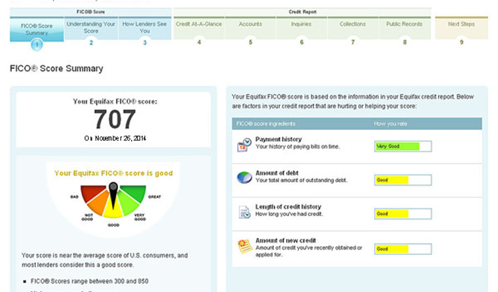The image size is (498, 292).
Task: Click the 'FICO Score' section group header
Action: click(x=91, y=12)
